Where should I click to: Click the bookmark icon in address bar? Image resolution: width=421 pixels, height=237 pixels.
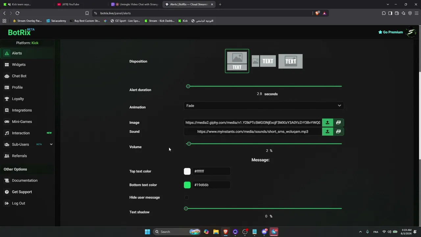coord(87,13)
